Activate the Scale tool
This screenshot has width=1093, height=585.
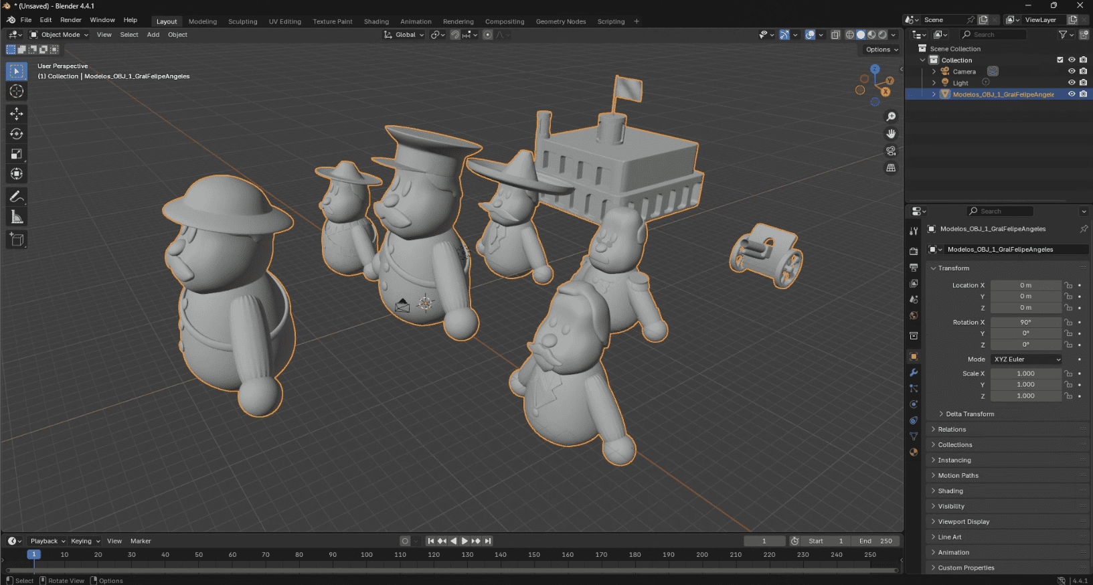tap(17, 154)
